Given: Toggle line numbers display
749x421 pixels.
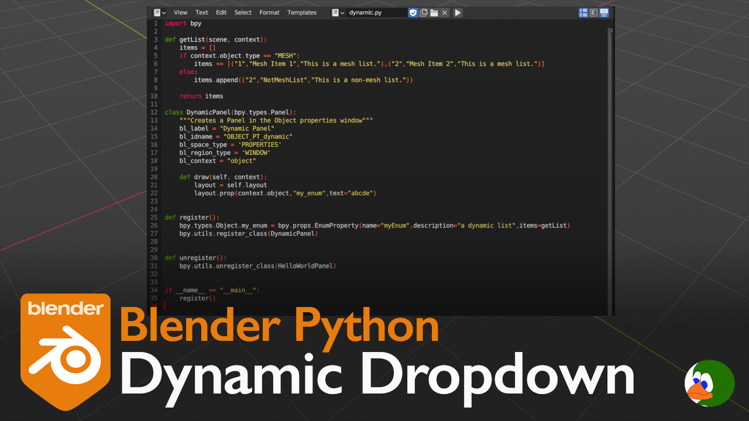Looking at the screenshot, I should pos(583,12).
